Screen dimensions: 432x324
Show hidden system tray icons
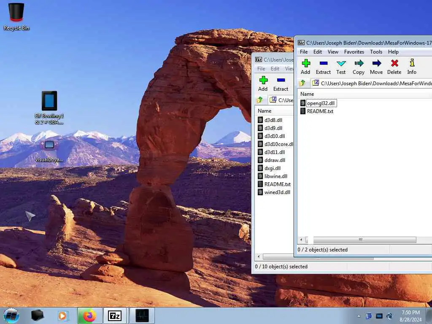pos(359,316)
